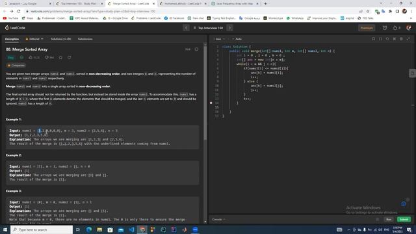416x234 pixels.
Task: Open the Problems - LeetCode bookmark
Action: (x=146, y=18)
